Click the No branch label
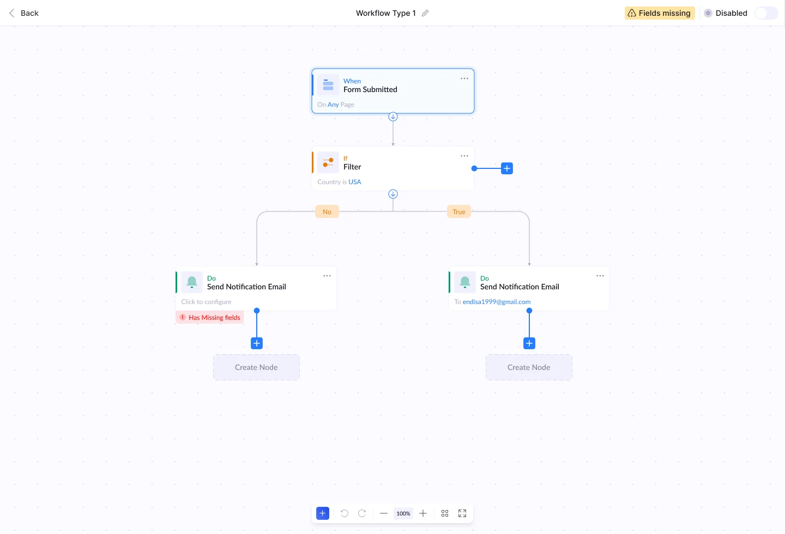Viewport: 785px width, 534px height. point(327,212)
